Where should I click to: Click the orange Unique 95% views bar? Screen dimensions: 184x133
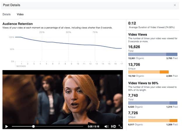(153, 120)
